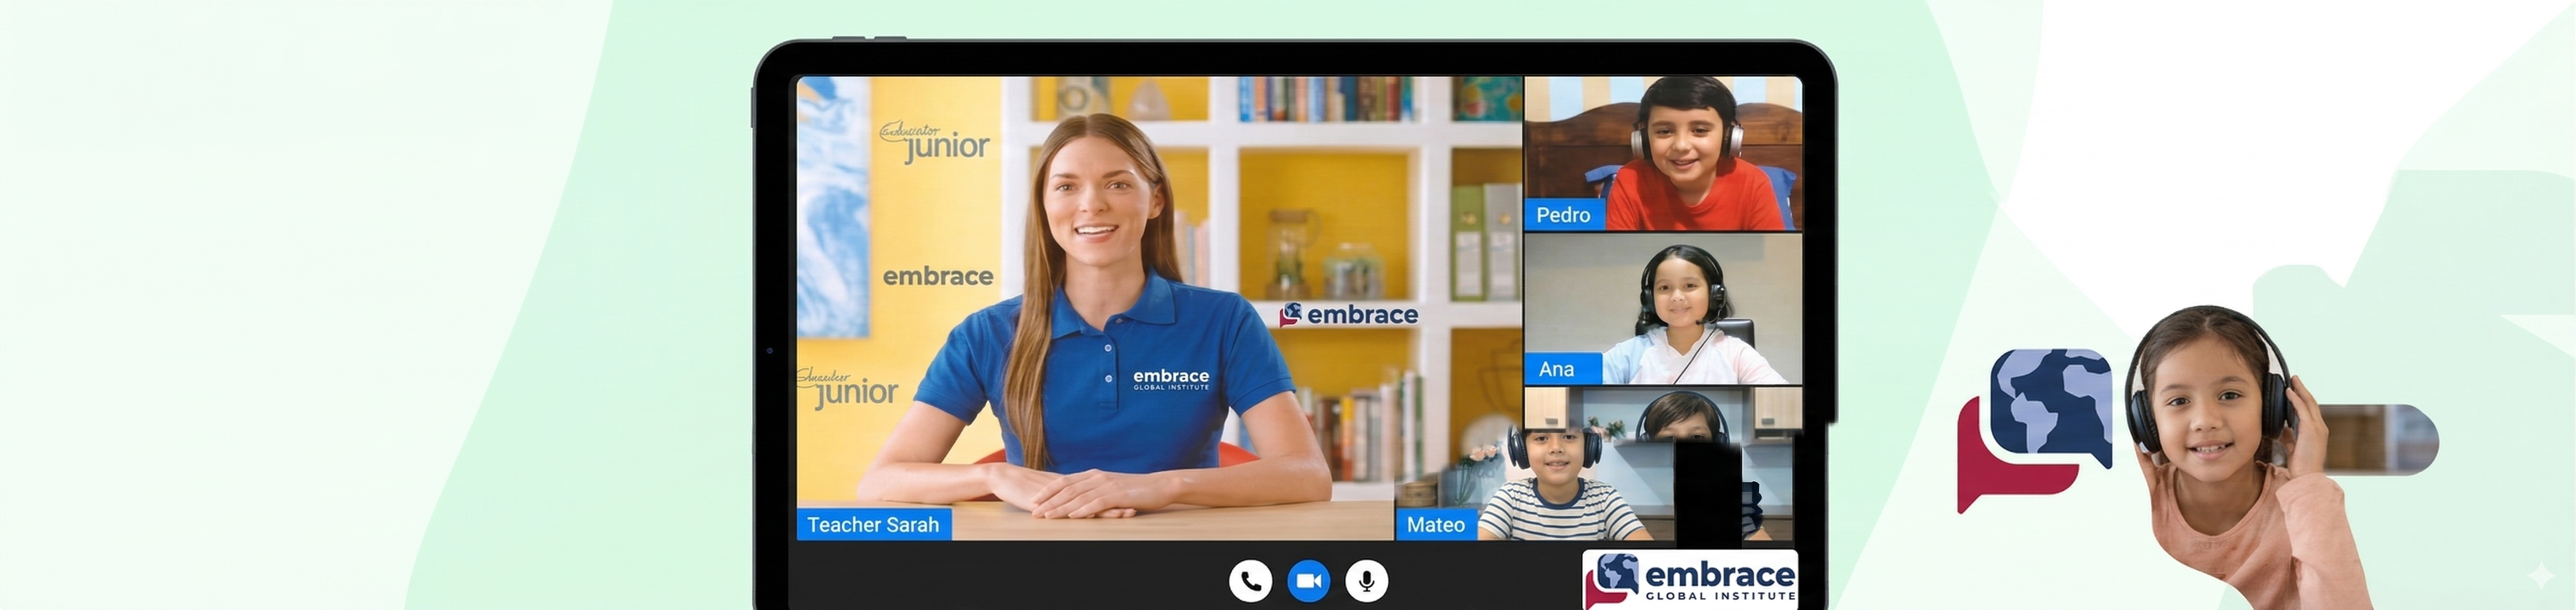
Task: Click the embrace logo on the bookshelf
Action: coord(1349,315)
